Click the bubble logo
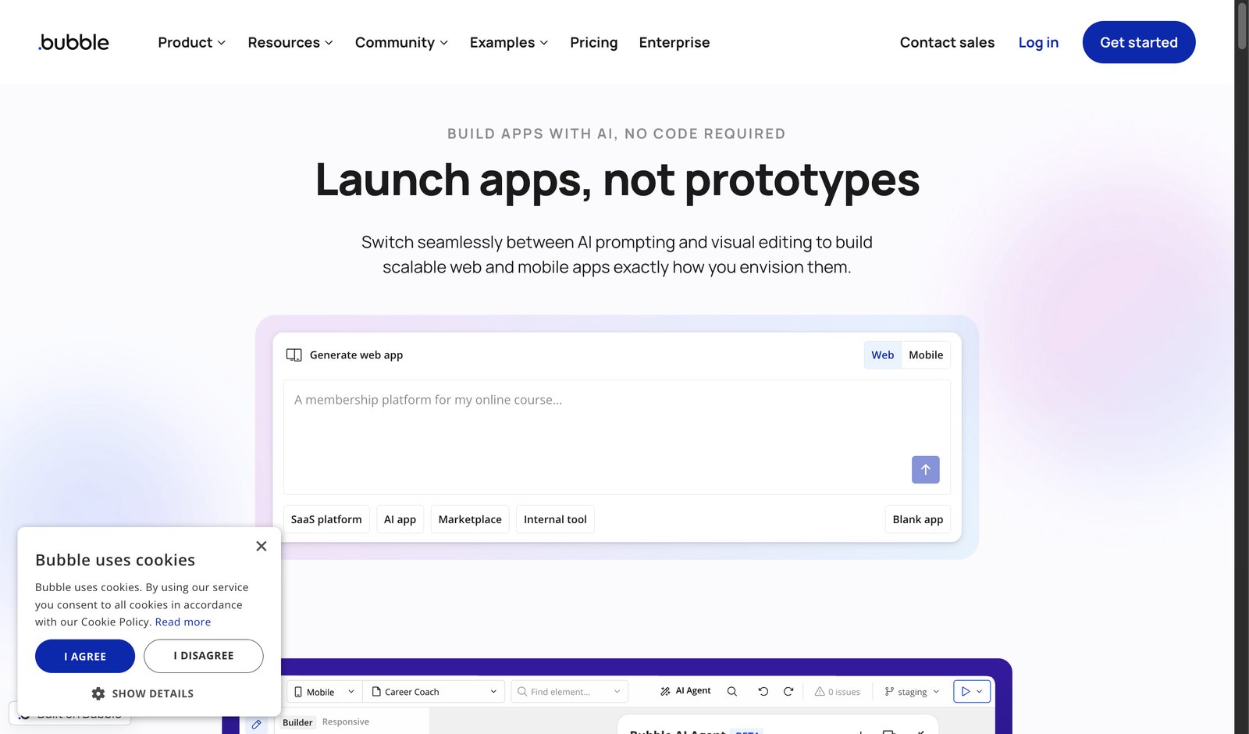Image resolution: width=1249 pixels, height=734 pixels. tap(73, 42)
